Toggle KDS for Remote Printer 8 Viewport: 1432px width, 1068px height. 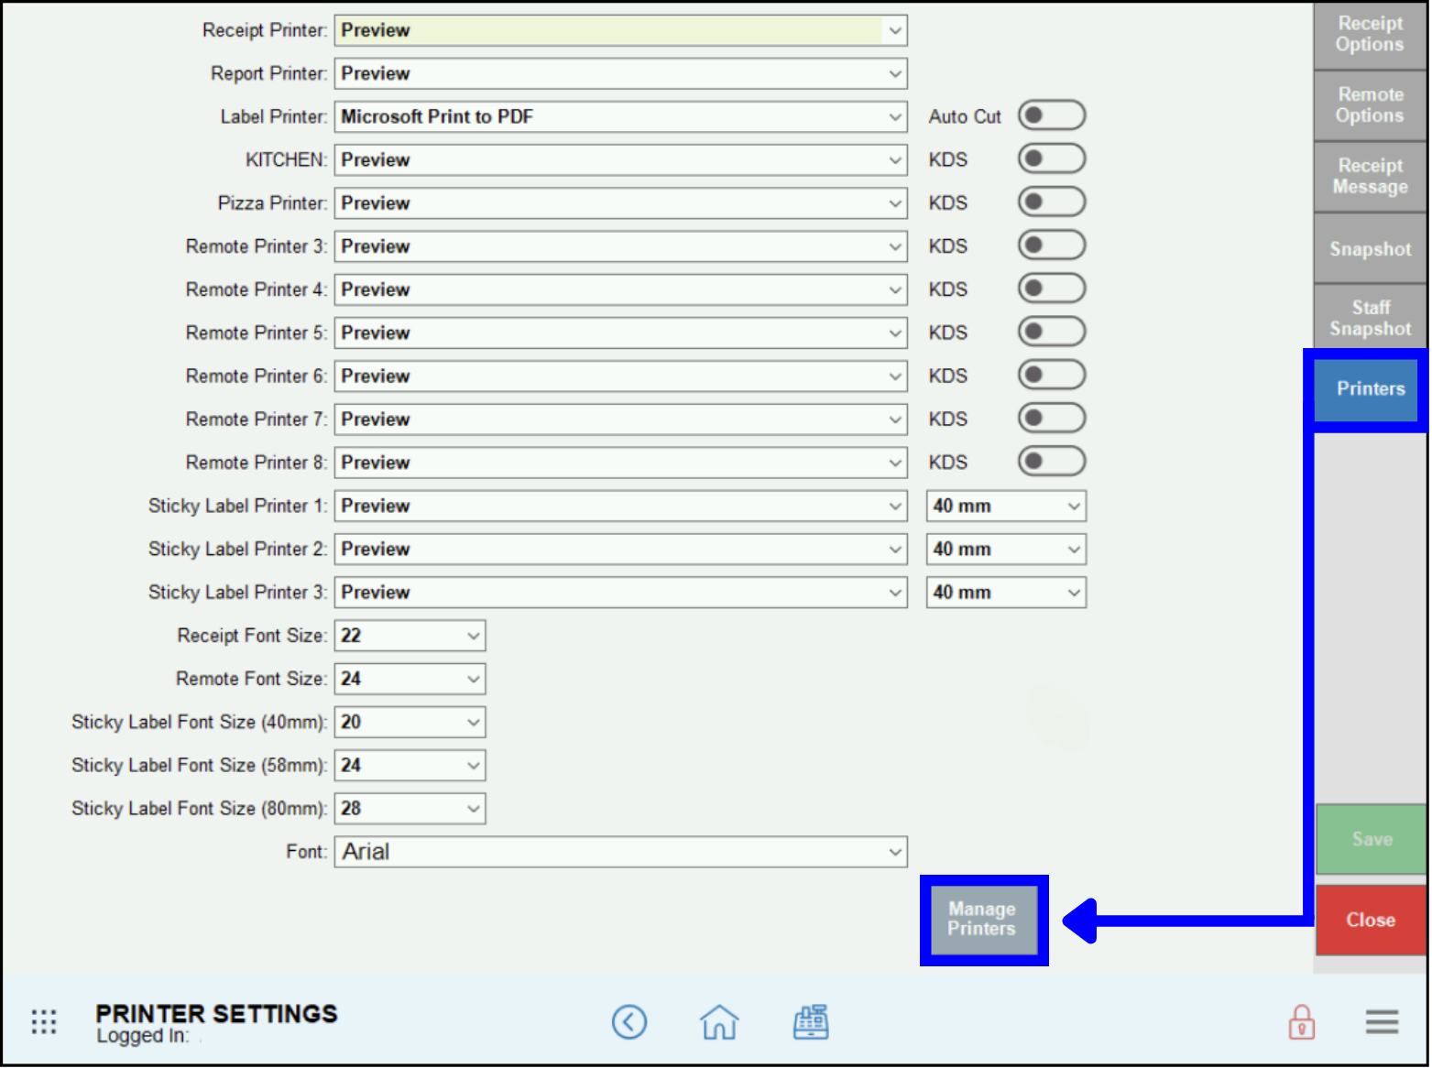[1052, 461]
